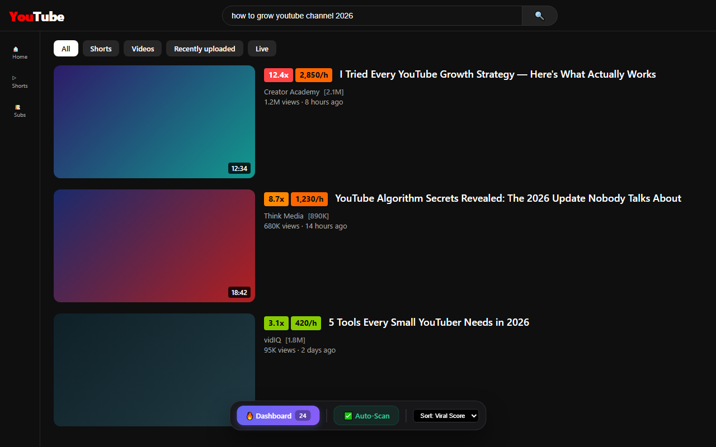The image size is (716, 447).
Task: Click the search magnifier icon
Action: tap(539, 16)
